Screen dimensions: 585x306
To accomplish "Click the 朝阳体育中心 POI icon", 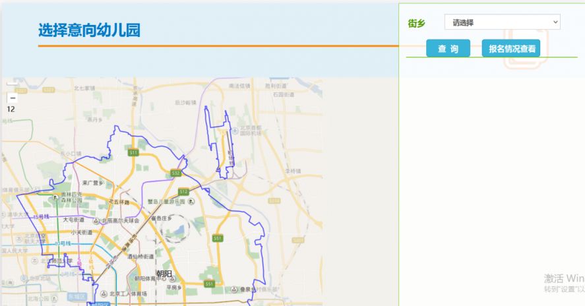I will [x=172, y=278].
